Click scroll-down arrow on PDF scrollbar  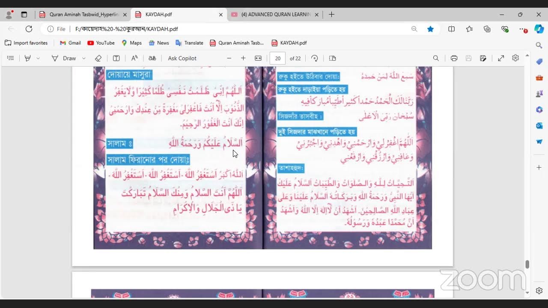[527, 293]
